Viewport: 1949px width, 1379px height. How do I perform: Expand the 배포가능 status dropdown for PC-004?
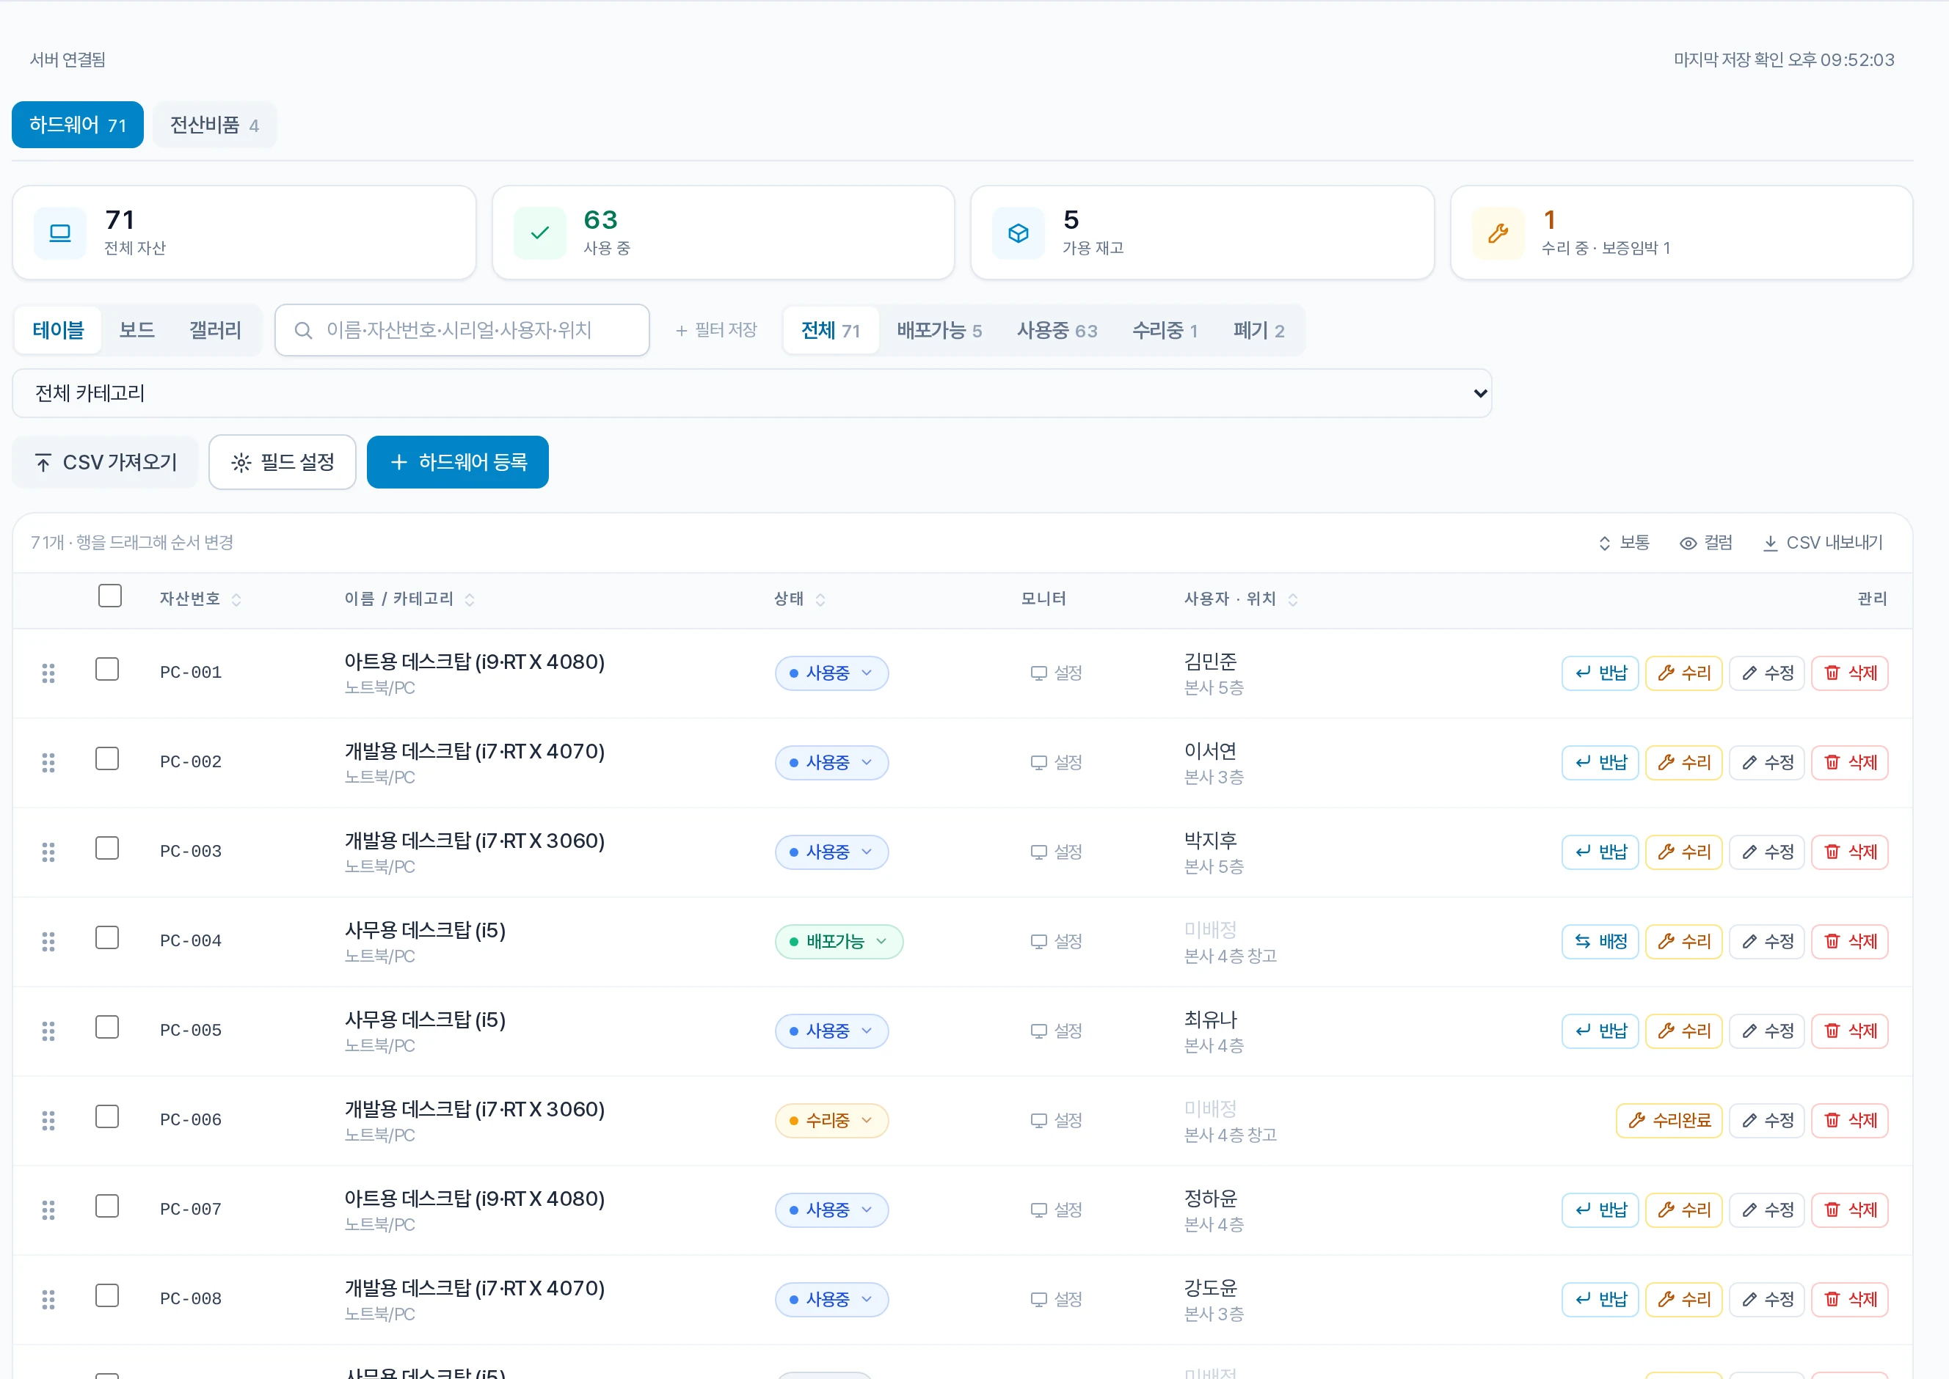838,942
